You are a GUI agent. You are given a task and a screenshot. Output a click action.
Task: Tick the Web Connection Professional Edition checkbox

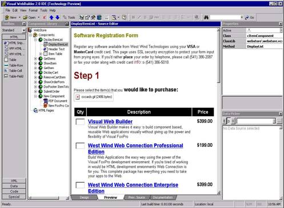(80, 146)
